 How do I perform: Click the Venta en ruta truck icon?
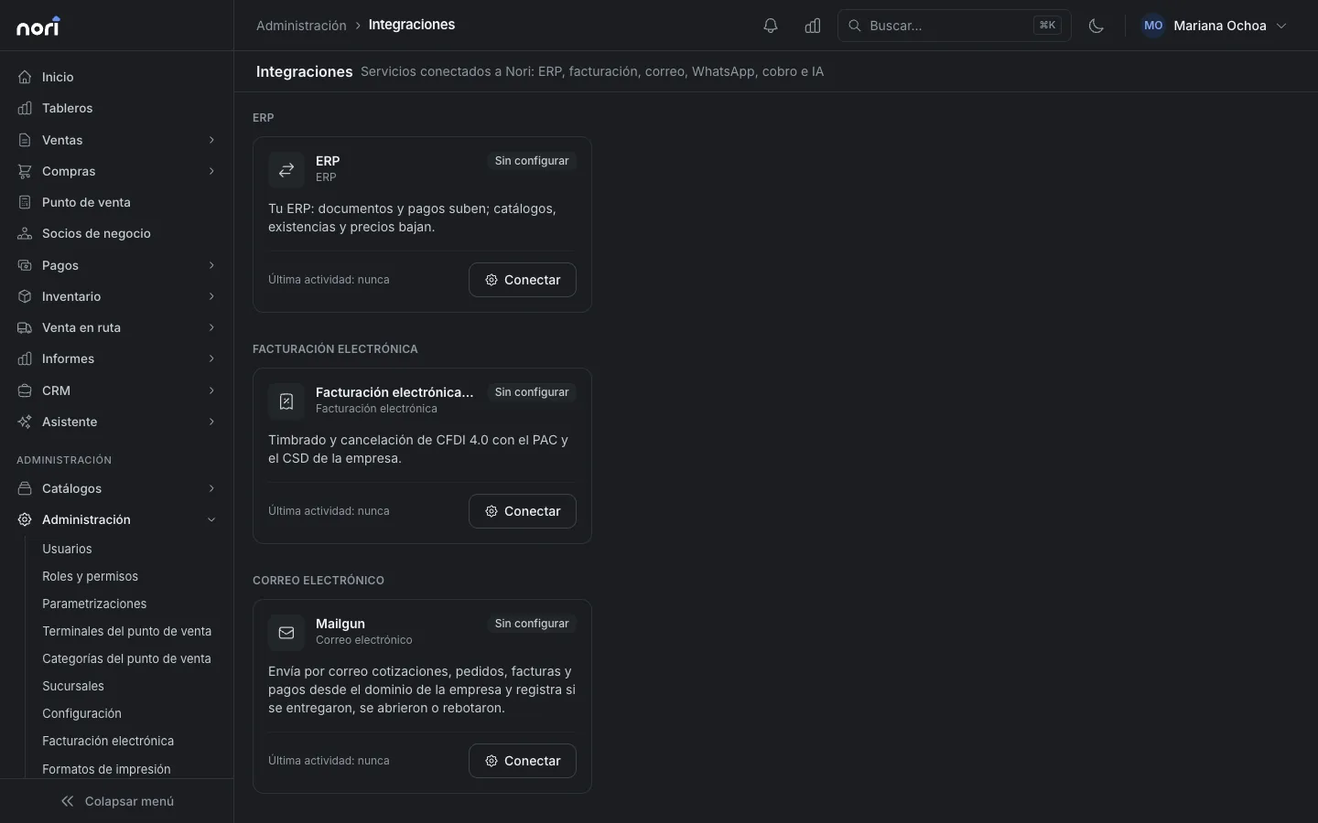(x=25, y=327)
